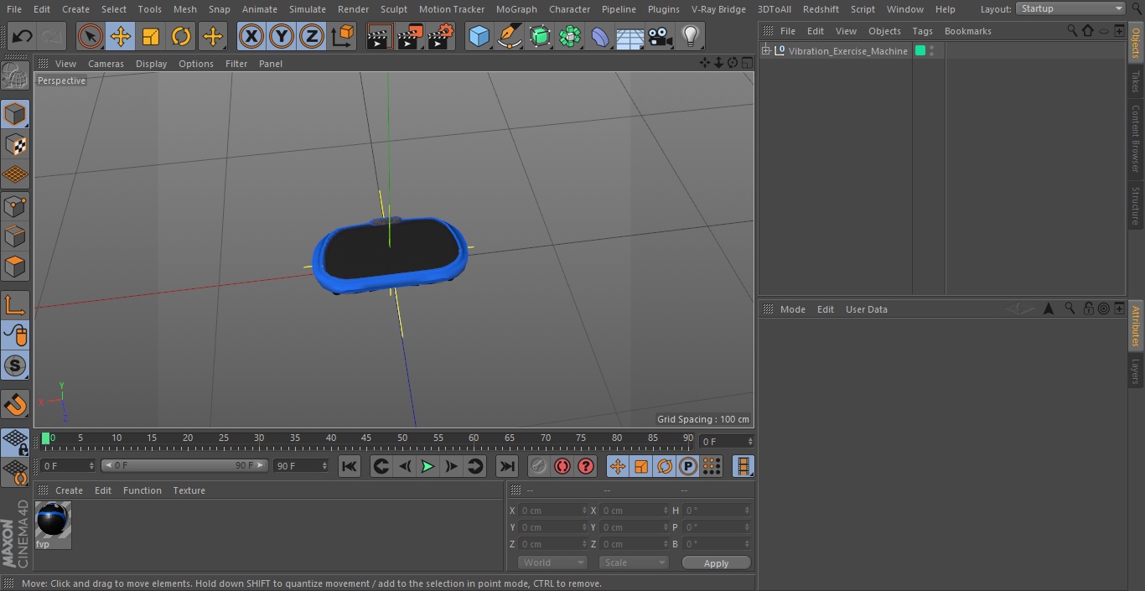Toggle X axis lock
Image resolution: width=1145 pixels, height=591 pixels.
[x=251, y=36]
